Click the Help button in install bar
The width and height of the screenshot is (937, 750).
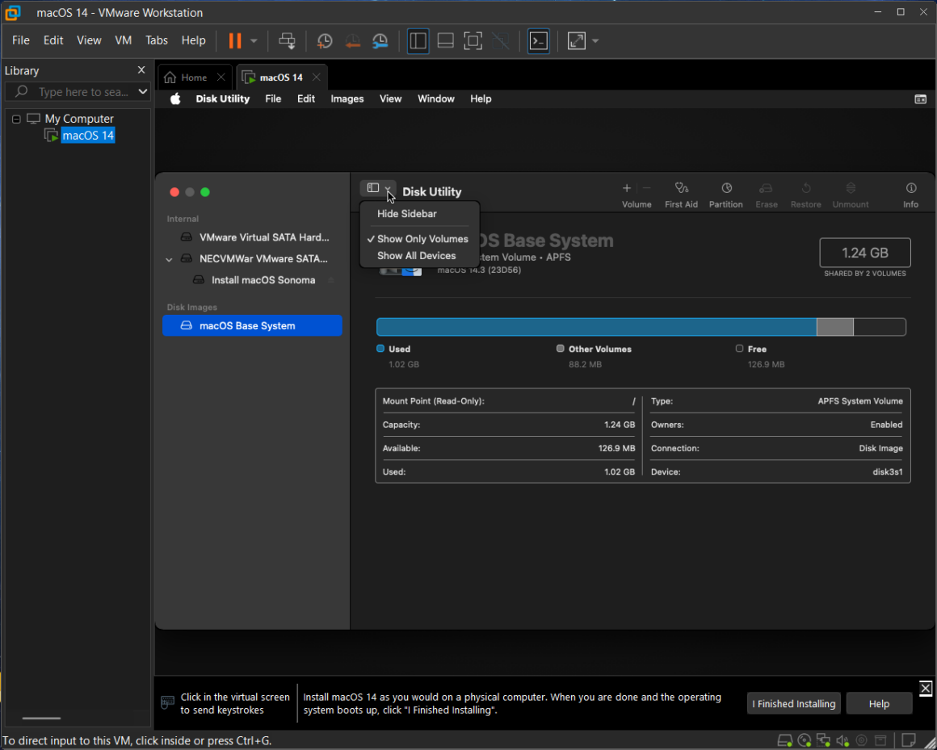879,703
